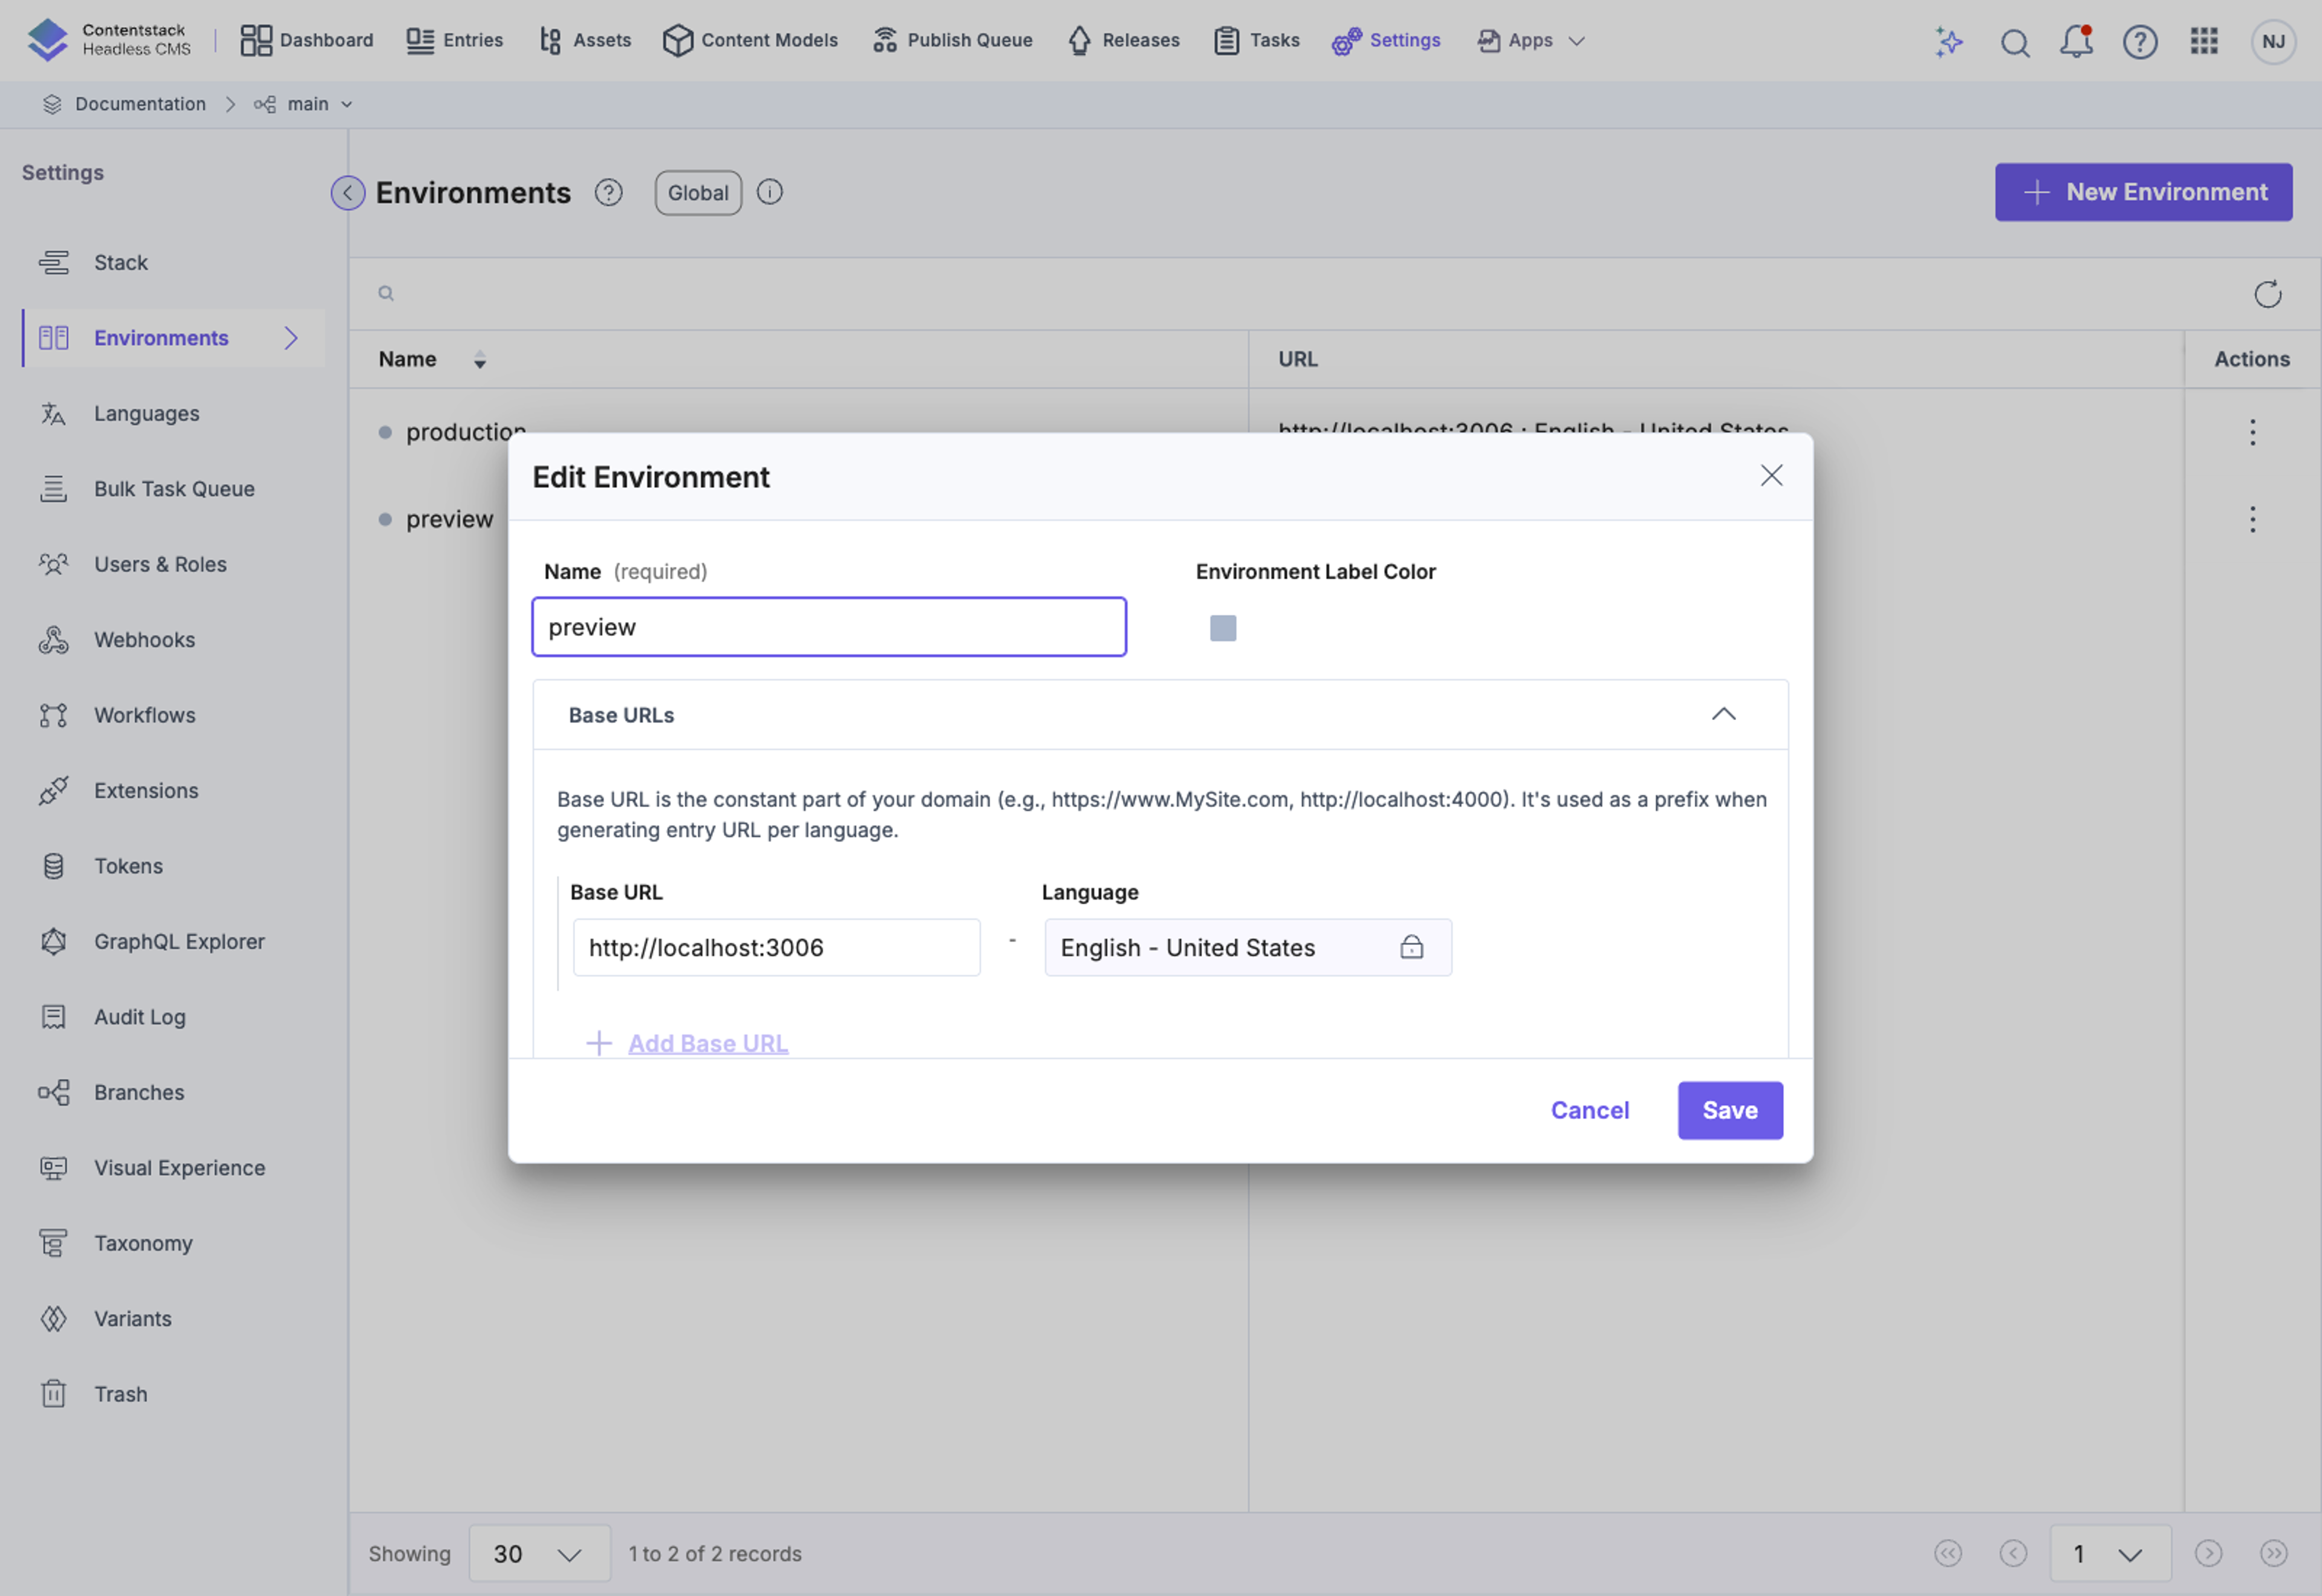Click the Add Base URL link
The height and width of the screenshot is (1596, 2322).
pyautogui.click(x=708, y=1043)
